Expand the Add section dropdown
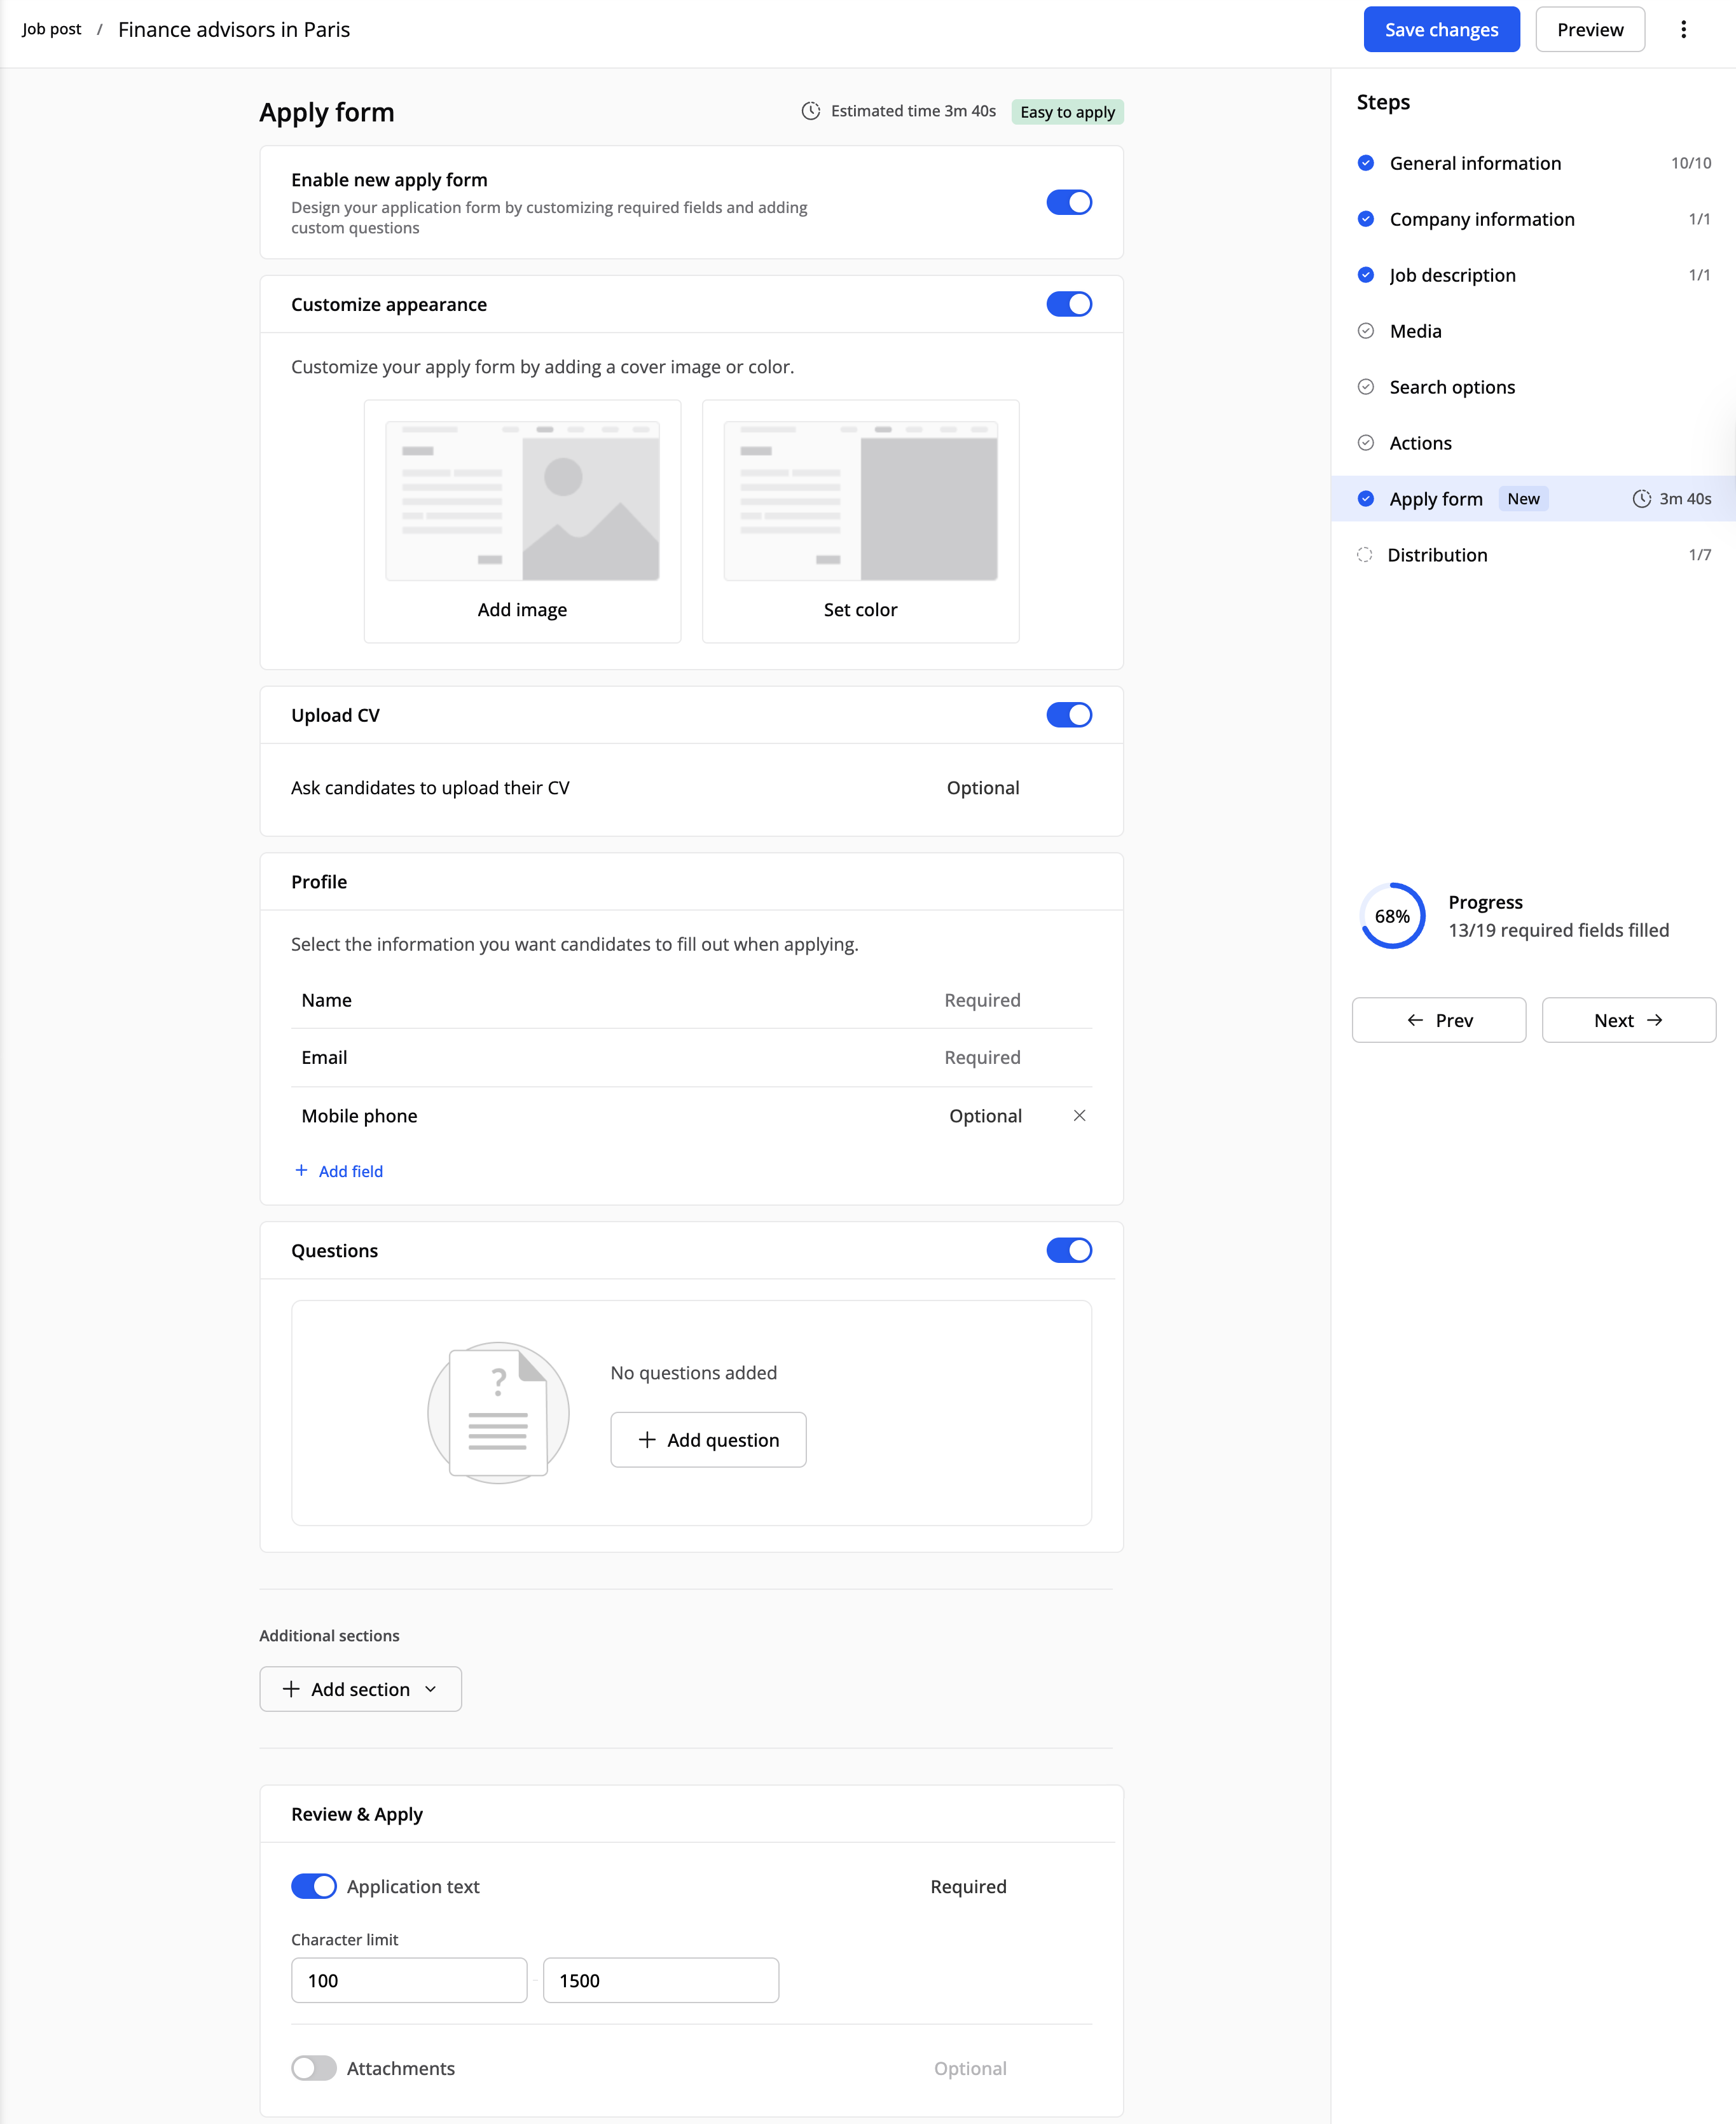The width and height of the screenshot is (1736, 2124). tap(360, 1689)
